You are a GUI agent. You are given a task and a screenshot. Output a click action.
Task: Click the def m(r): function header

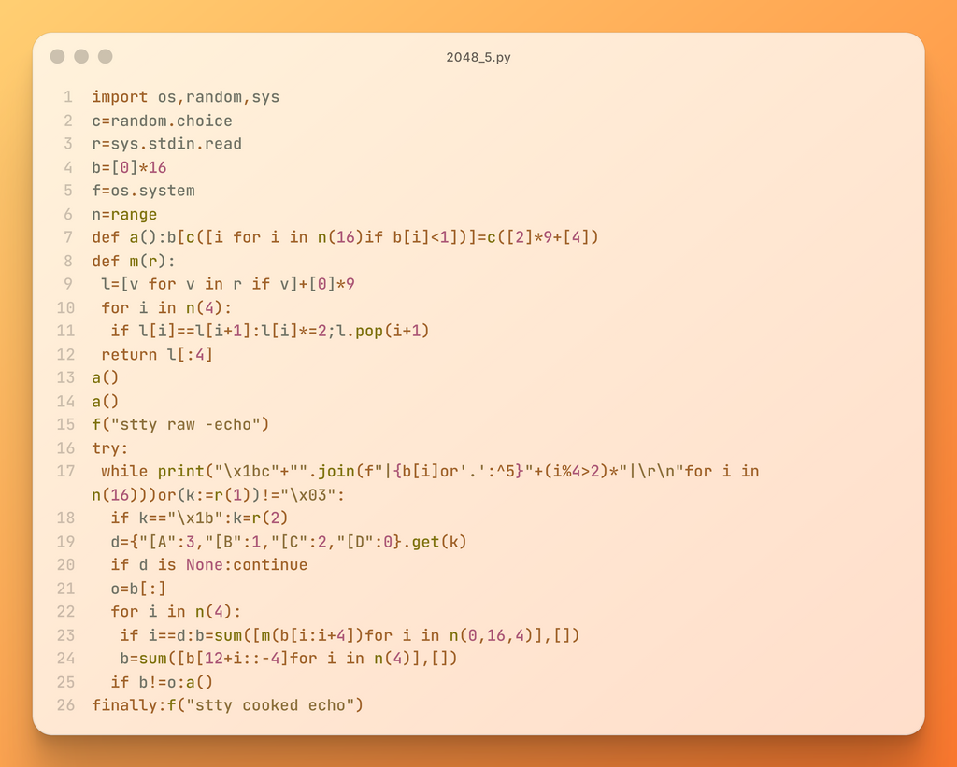[134, 261]
